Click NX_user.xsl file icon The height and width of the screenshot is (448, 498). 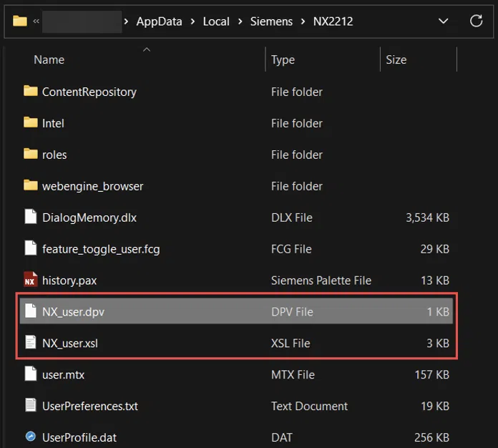point(31,342)
